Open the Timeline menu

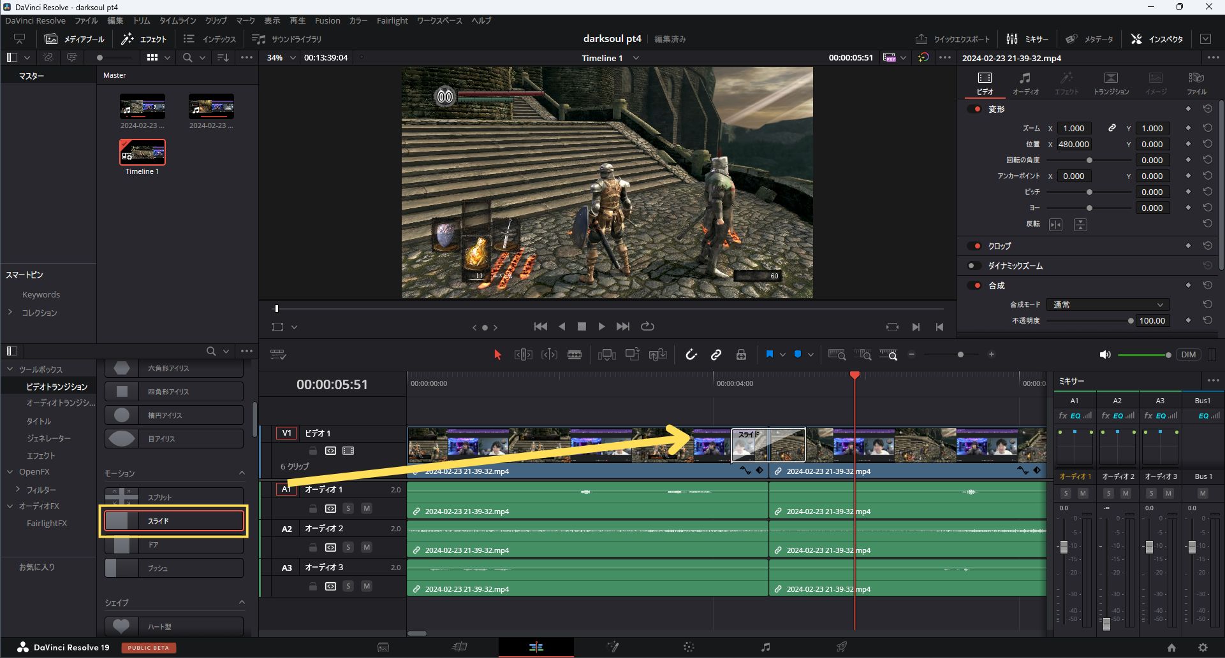click(177, 20)
